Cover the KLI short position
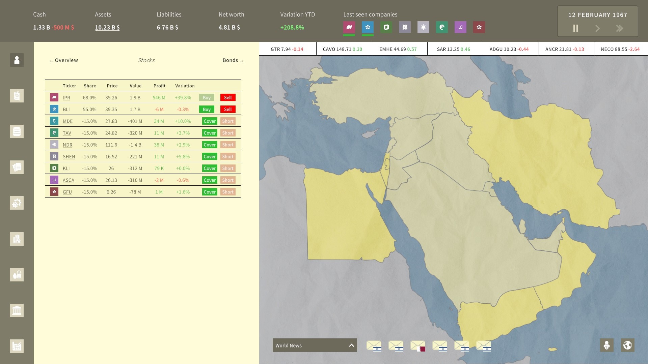Screen dimensions: 648x364 pos(210,168)
